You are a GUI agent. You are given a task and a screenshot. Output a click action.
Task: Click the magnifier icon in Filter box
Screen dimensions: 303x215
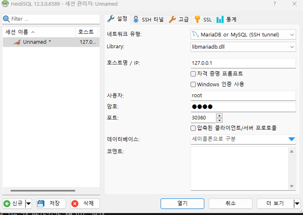click(x=6, y=19)
